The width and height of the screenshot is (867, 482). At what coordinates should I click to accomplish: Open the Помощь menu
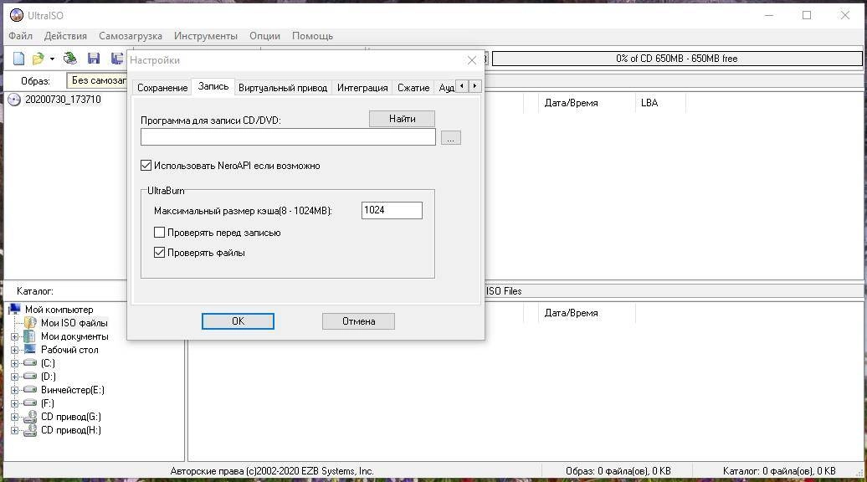point(312,36)
